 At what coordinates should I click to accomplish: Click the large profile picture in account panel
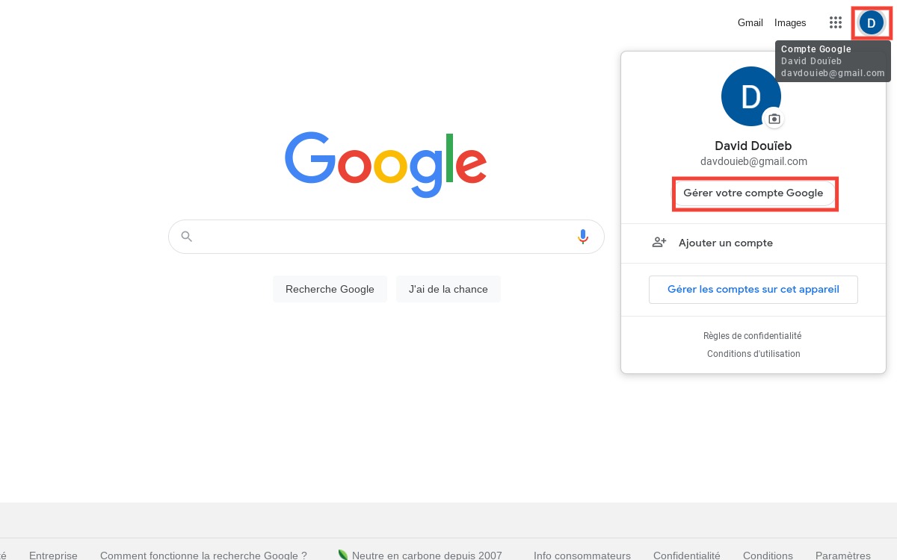point(751,96)
